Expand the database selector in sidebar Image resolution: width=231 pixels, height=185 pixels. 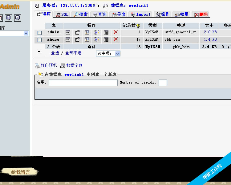[26, 33]
